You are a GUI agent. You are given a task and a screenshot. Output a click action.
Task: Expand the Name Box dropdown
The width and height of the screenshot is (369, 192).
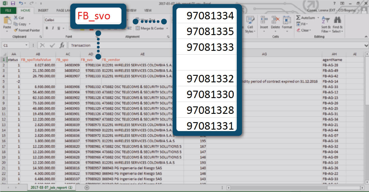26,45
